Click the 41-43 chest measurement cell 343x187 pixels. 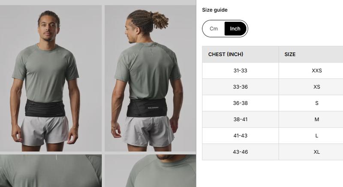tap(241, 136)
